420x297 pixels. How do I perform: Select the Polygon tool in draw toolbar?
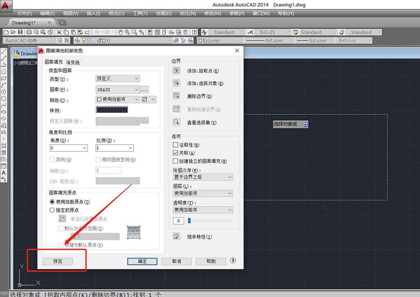4,71
